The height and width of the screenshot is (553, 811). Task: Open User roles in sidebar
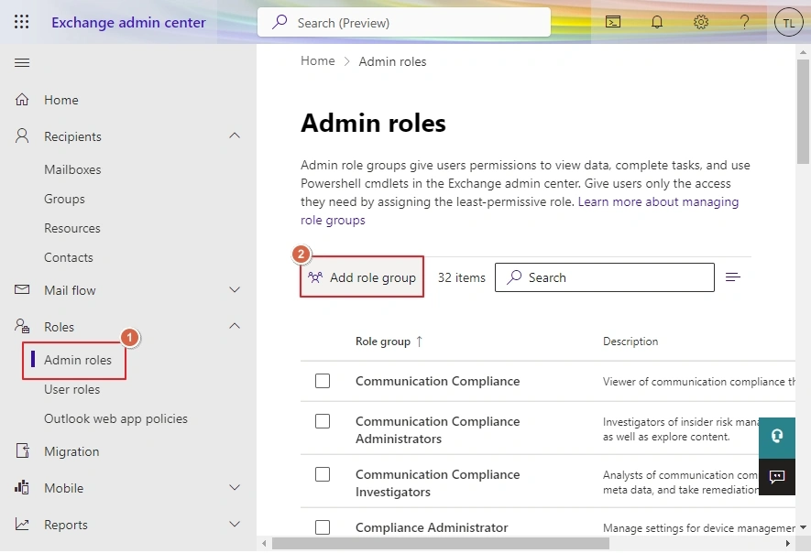tap(71, 389)
